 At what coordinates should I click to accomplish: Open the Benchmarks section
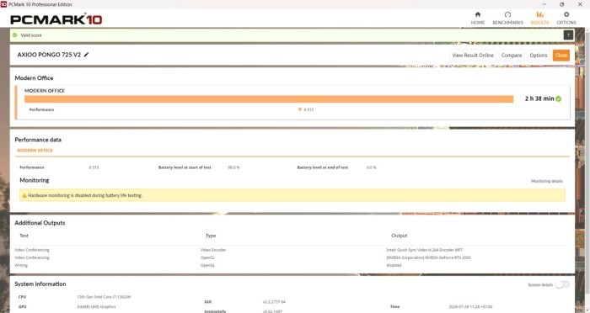pos(507,18)
